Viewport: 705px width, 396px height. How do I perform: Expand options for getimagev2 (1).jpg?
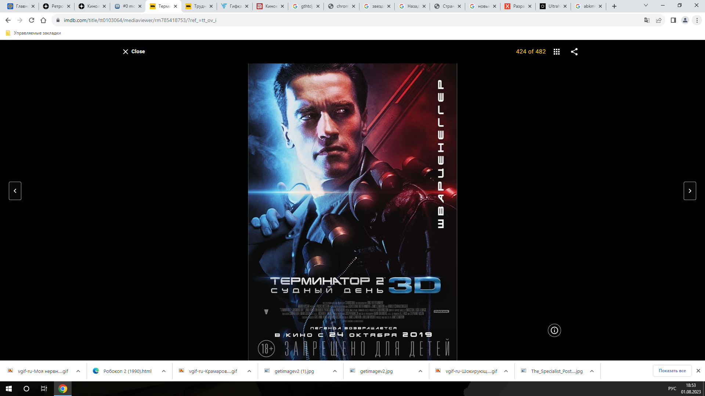tap(335, 371)
